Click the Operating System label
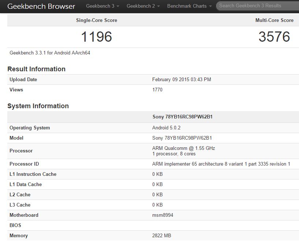 30,128
